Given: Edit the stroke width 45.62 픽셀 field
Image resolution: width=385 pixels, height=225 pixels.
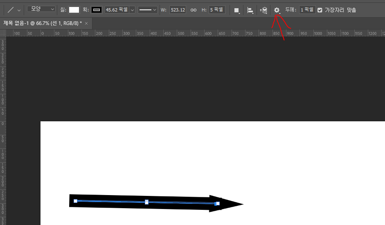Looking at the screenshot, I should 117,10.
